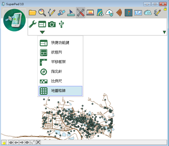Expand dropdown arrow under layout icon
The height and width of the screenshot is (146, 169).
coord(42,32)
